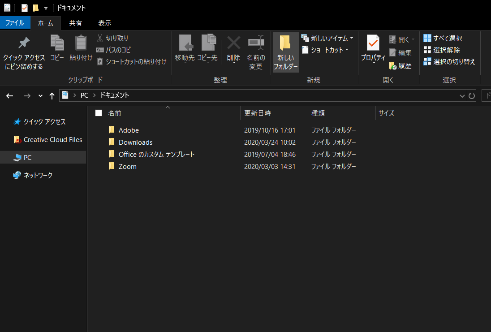Viewport: 491px width, 332px height.
Task: Click Paste Shortcut (ショートカットの貼り付け)
Action: click(x=131, y=61)
